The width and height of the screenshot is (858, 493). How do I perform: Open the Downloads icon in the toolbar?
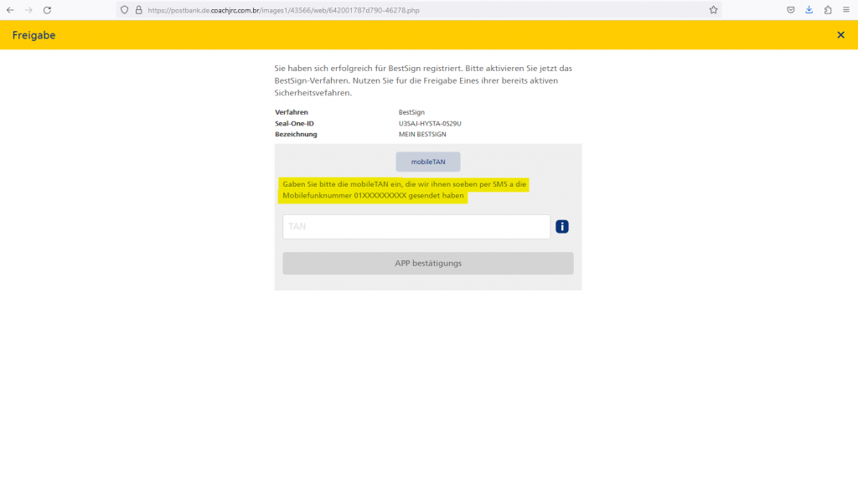[x=808, y=10]
